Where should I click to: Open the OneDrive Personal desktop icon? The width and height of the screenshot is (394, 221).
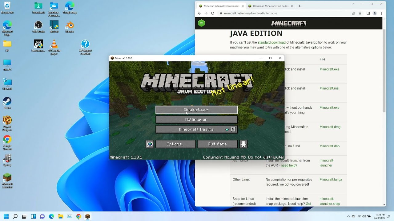click(x=54, y=9)
